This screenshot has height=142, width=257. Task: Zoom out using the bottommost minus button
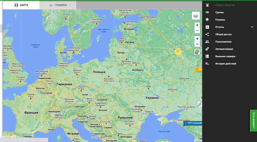(x=197, y=44)
